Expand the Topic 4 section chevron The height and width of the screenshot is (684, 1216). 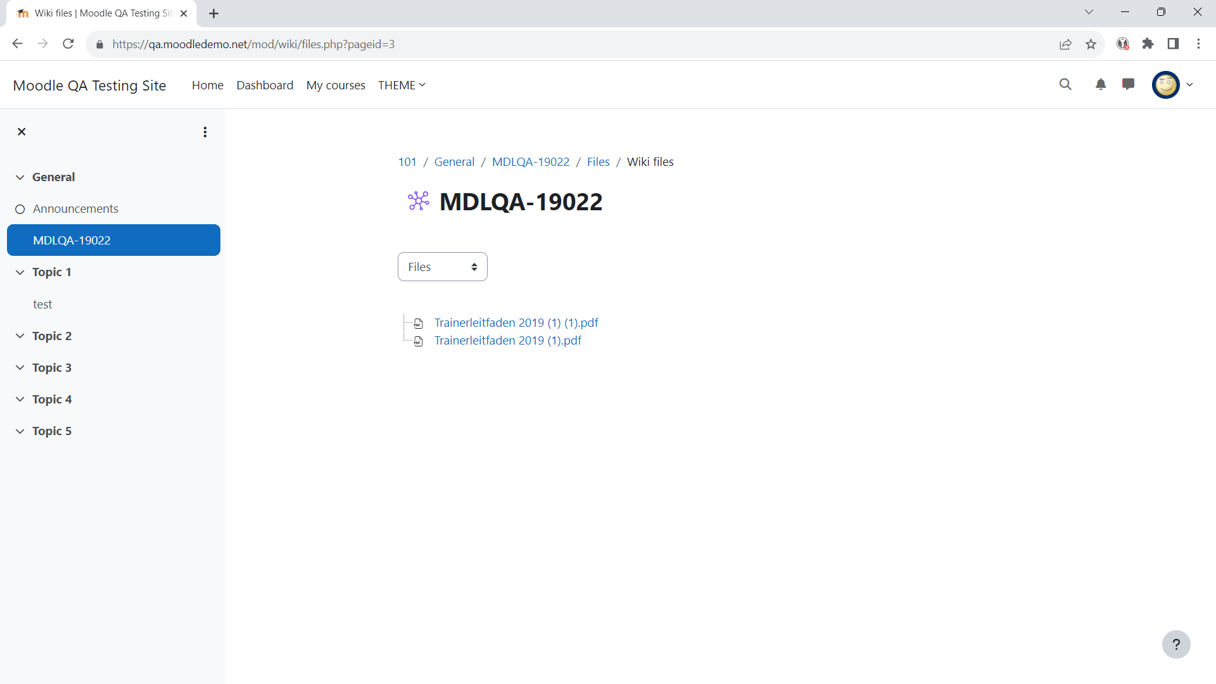20,399
